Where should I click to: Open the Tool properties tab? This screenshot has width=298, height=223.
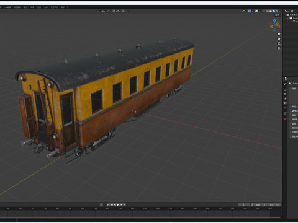point(286,84)
